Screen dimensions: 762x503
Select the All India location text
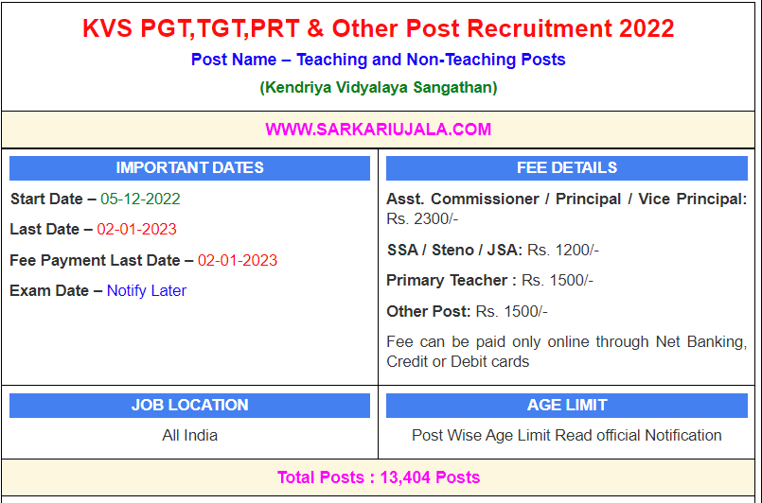pos(189,436)
